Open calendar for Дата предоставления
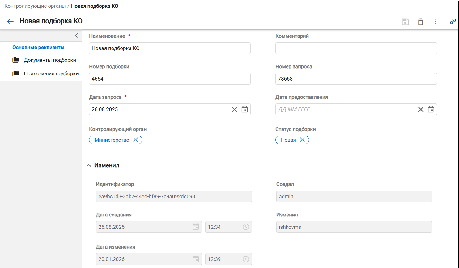The width and height of the screenshot is (459, 268). click(x=431, y=109)
